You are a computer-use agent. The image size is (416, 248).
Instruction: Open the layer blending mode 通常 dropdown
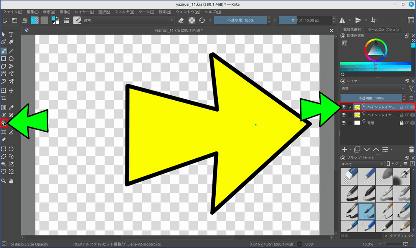(373, 88)
